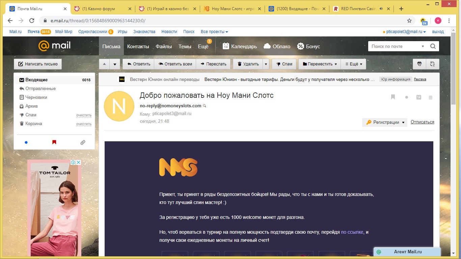Image resolution: width=461 pixels, height=259 pixels.
Task: Open the Файлы section
Action: pyautogui.click(x=164, y=46)
